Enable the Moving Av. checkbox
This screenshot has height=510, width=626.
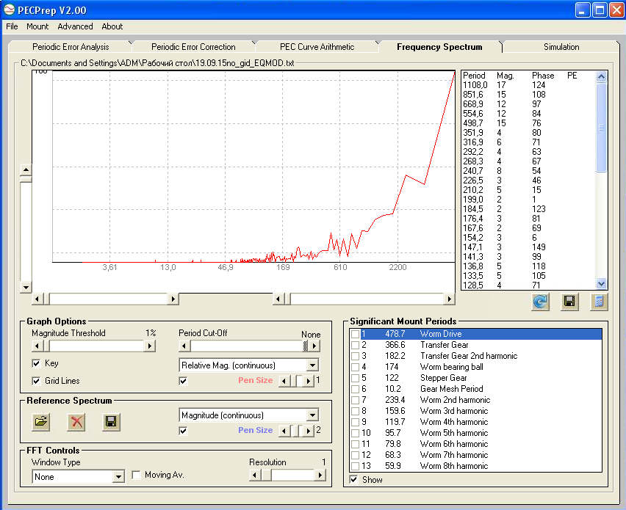pyautogui.click(x=136, y=475)
